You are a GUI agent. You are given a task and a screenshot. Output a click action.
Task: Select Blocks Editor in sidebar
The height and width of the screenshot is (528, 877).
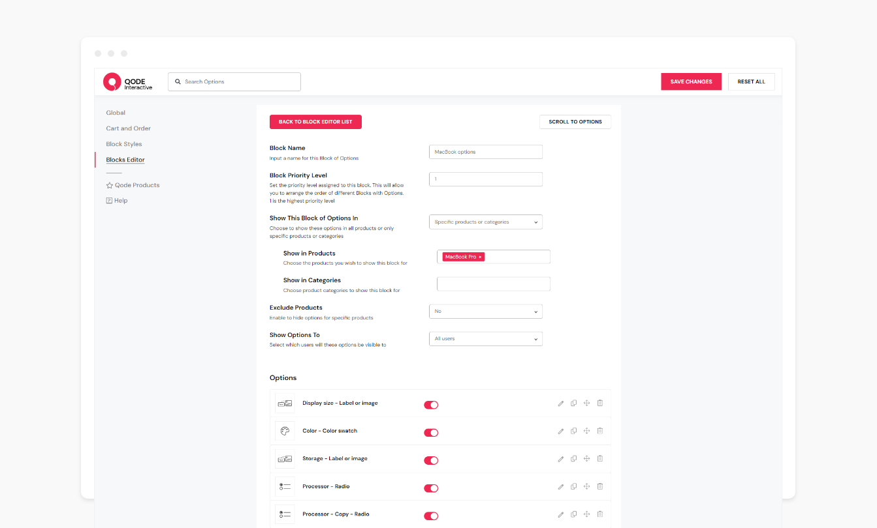tap(125, 160)
